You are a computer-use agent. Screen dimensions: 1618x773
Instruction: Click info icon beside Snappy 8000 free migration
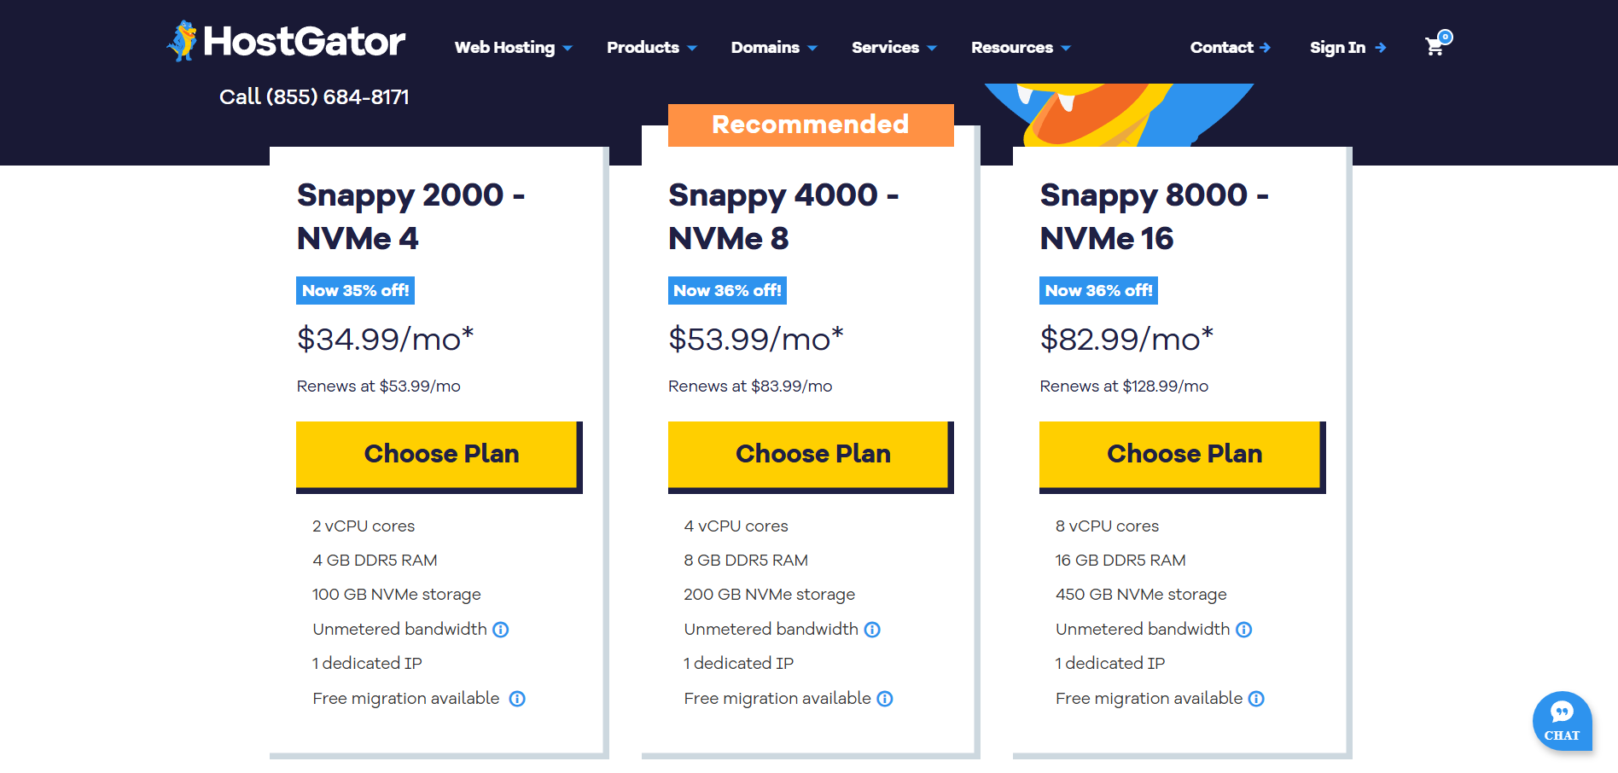1256,699
